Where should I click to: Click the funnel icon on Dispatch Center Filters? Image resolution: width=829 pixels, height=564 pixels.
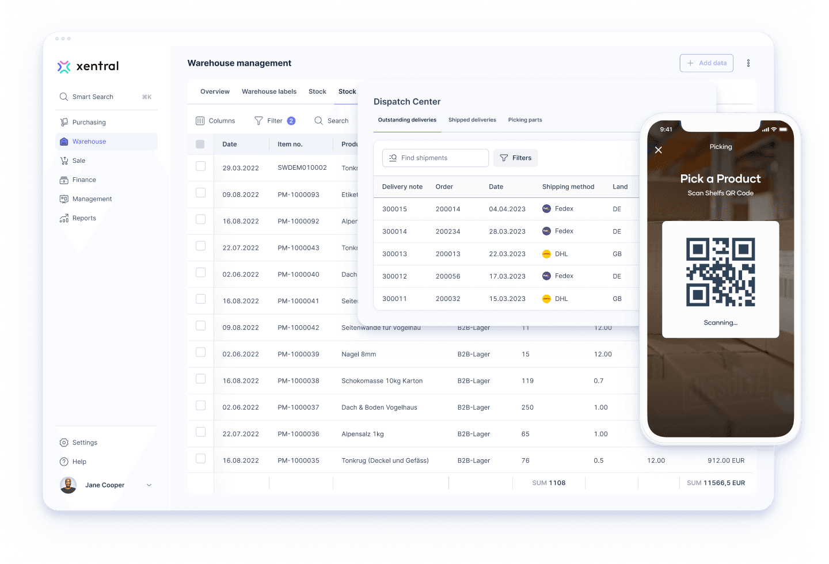click(x=504, y=158)
